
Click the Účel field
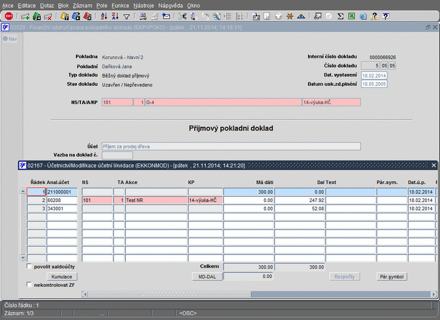tap(231, 147)
